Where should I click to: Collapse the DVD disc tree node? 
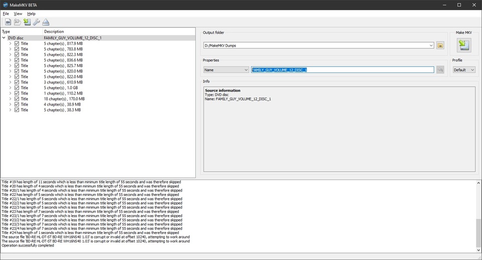pos(4,38)
